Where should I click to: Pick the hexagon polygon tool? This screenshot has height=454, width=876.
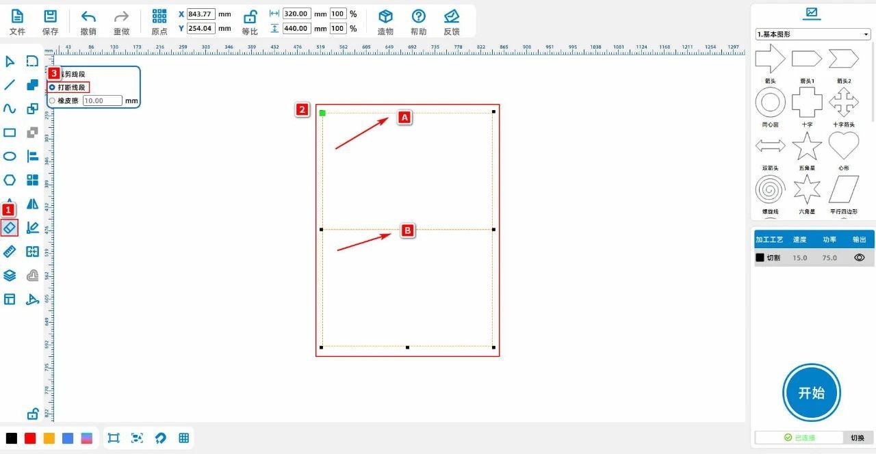coord(10,180)
